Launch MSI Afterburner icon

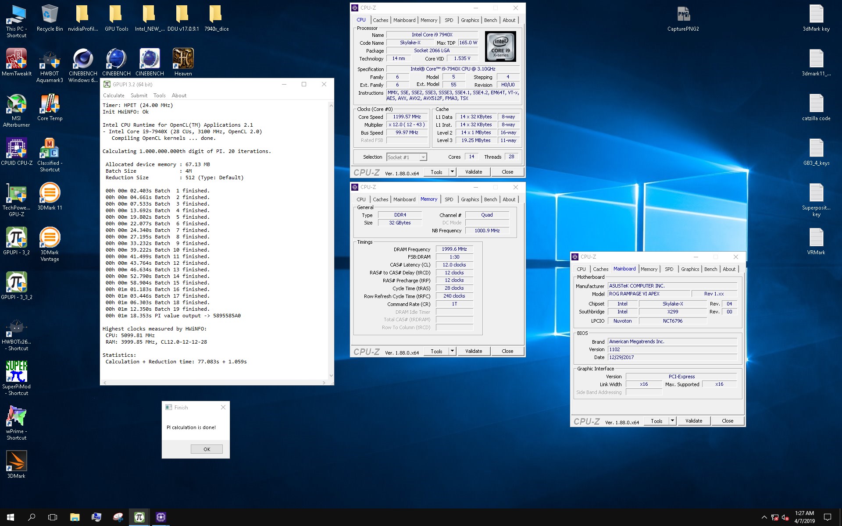[16, 110]
